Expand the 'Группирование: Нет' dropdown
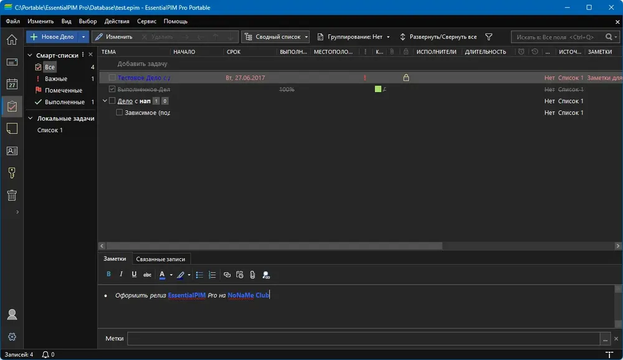This screenshot has height=360, width=623. coord(388,37)
